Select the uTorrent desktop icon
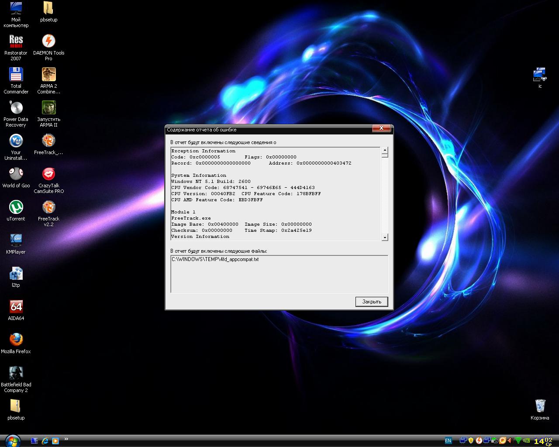The height and width of the screenshot is (447, 559). (x=16, y=210)
